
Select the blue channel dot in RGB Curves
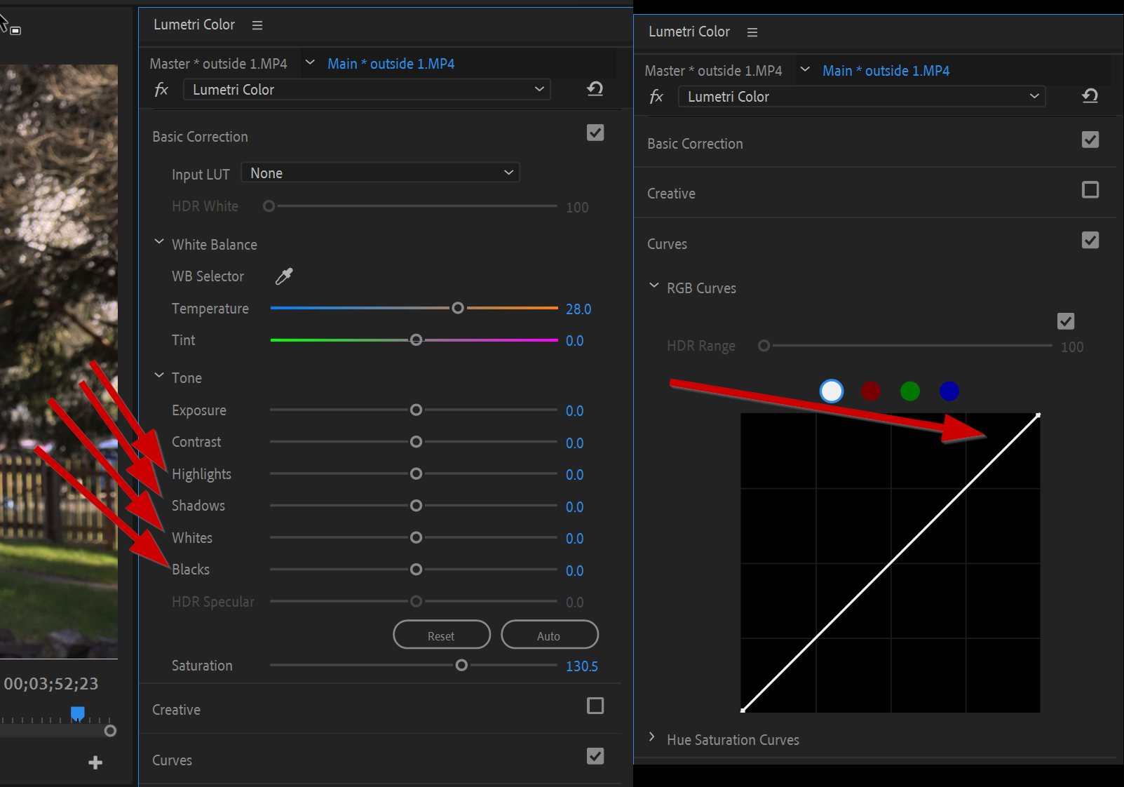click(x=949, y=391)
